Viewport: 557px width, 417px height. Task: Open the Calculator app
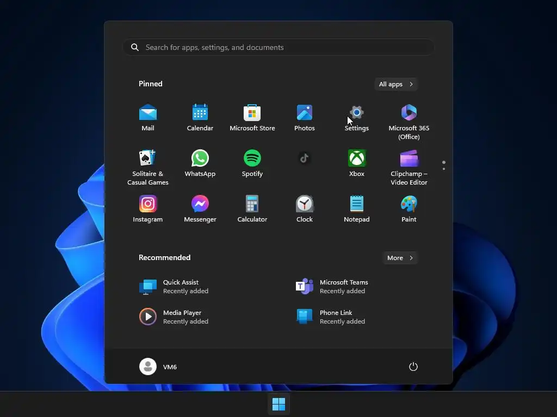tap(252, 209)
